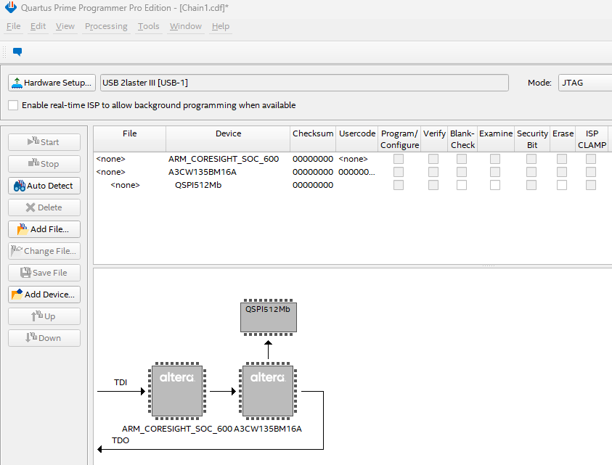Select the A3CW135BM16A chip graphic
The width and height of the screenshot is (612, 465).
pos(268,391)
